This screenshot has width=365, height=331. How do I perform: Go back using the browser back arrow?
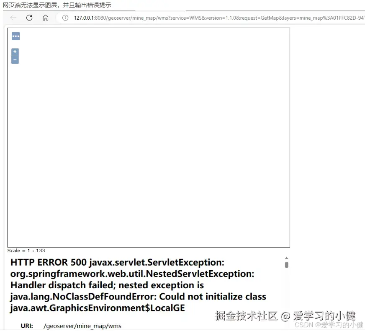point(13,18)
